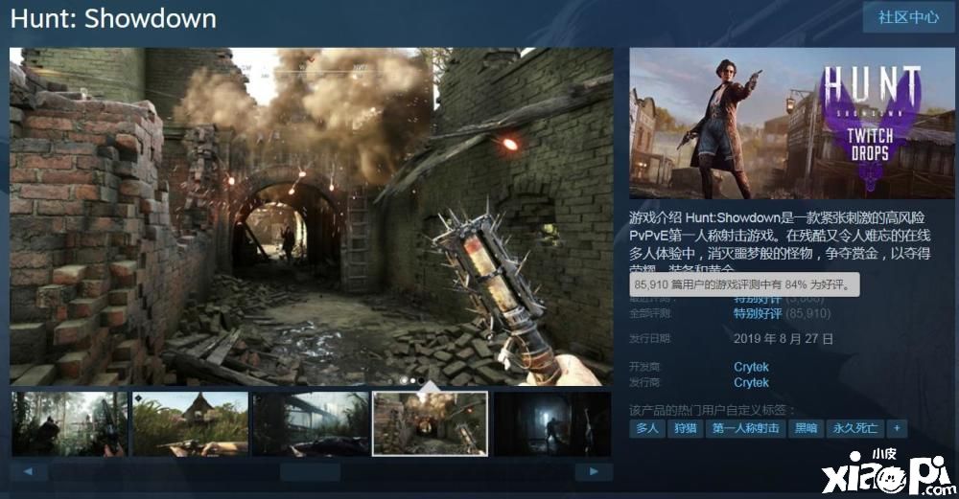Click the 该产品的热门用户自定义标签 label
Viewport: 959px width, 499px height.
pyautogui.click(x=713, y=410)
